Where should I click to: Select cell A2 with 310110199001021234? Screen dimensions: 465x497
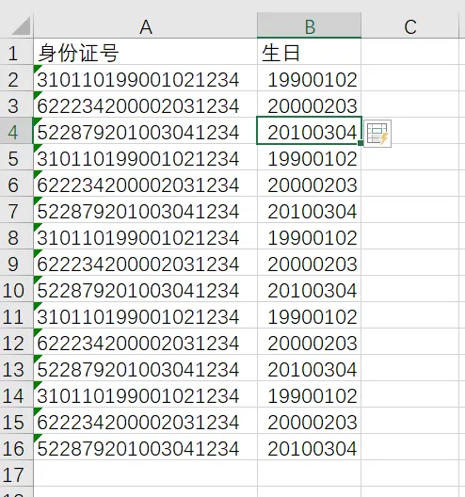145,78
